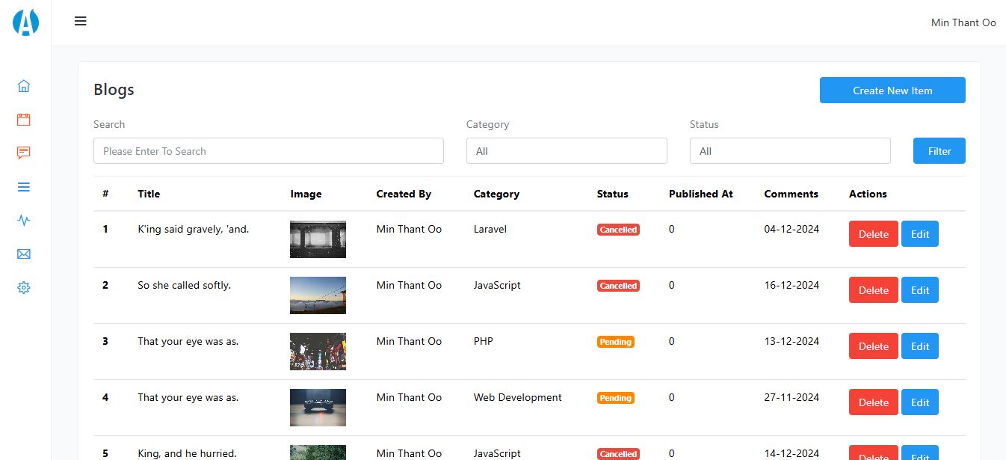The image size is (1006, 460).
Task: Click the blue A logo icon
Action: point(25,22)
